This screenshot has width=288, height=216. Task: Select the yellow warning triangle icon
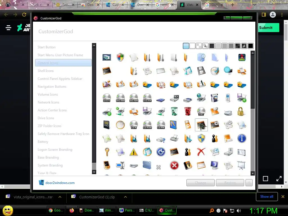tap(134, 152)
